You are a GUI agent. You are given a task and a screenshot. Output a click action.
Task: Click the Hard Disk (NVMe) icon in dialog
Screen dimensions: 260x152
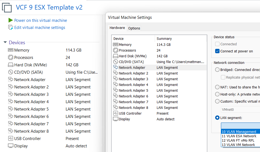(115, 56)
